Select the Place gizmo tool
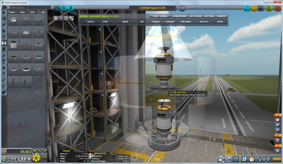The height and width of the screenshot is (164, 283). (x=56, y=18)
